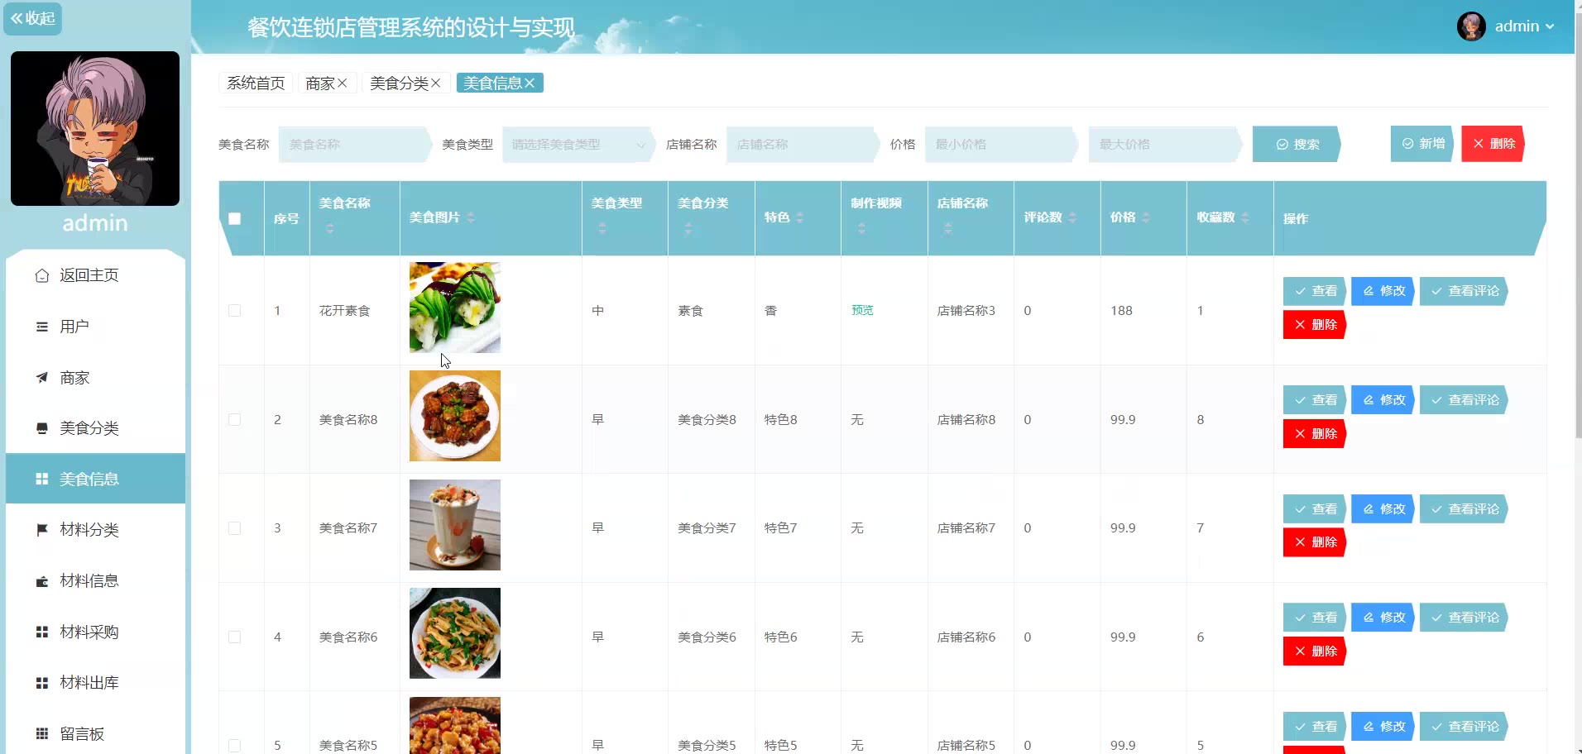Screen dimensions: 1582x754
Task: Collapse the sidebar with 收起 button
Action: pyautogui.click(x=32, y=18)
